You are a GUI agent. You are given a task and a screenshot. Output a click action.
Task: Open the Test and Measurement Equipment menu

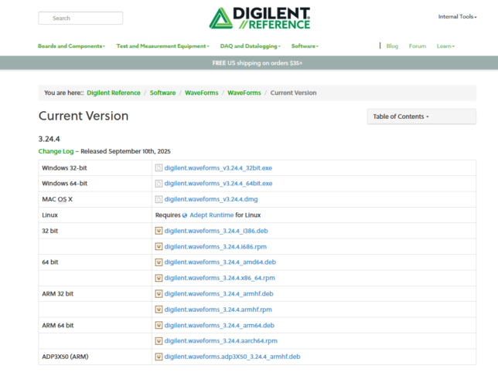pos(162,46)
